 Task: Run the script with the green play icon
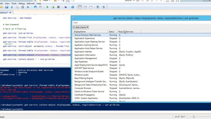point(47,7)
